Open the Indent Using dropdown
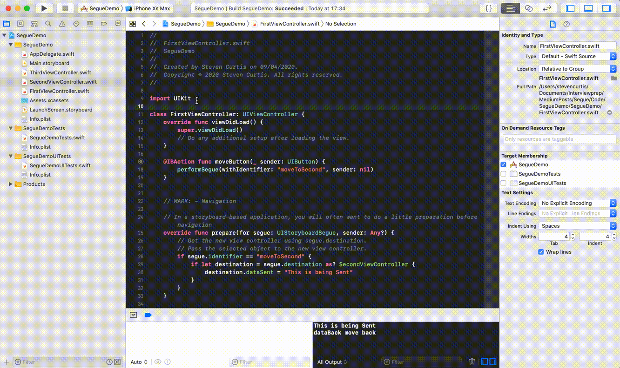Screen dimensions: 620x368 577,226
